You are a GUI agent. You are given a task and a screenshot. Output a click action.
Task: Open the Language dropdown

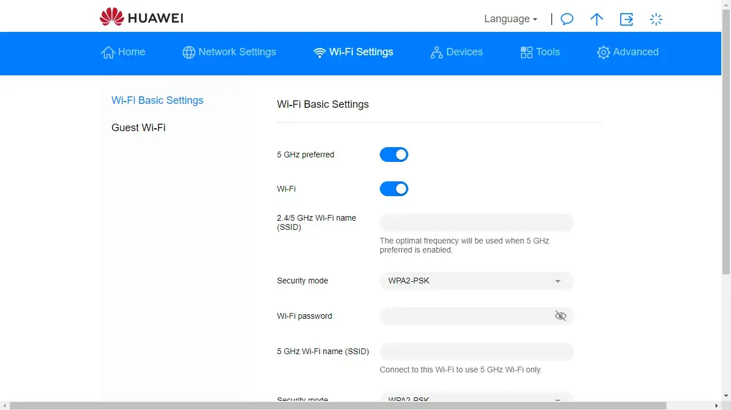[511, 19]
